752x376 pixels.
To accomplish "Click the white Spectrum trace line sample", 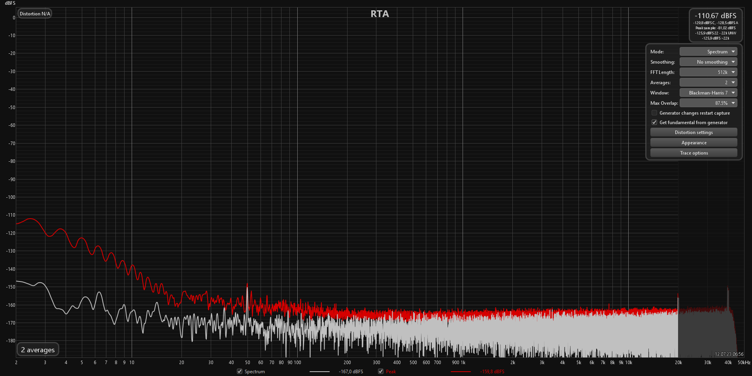I will 319,372.
